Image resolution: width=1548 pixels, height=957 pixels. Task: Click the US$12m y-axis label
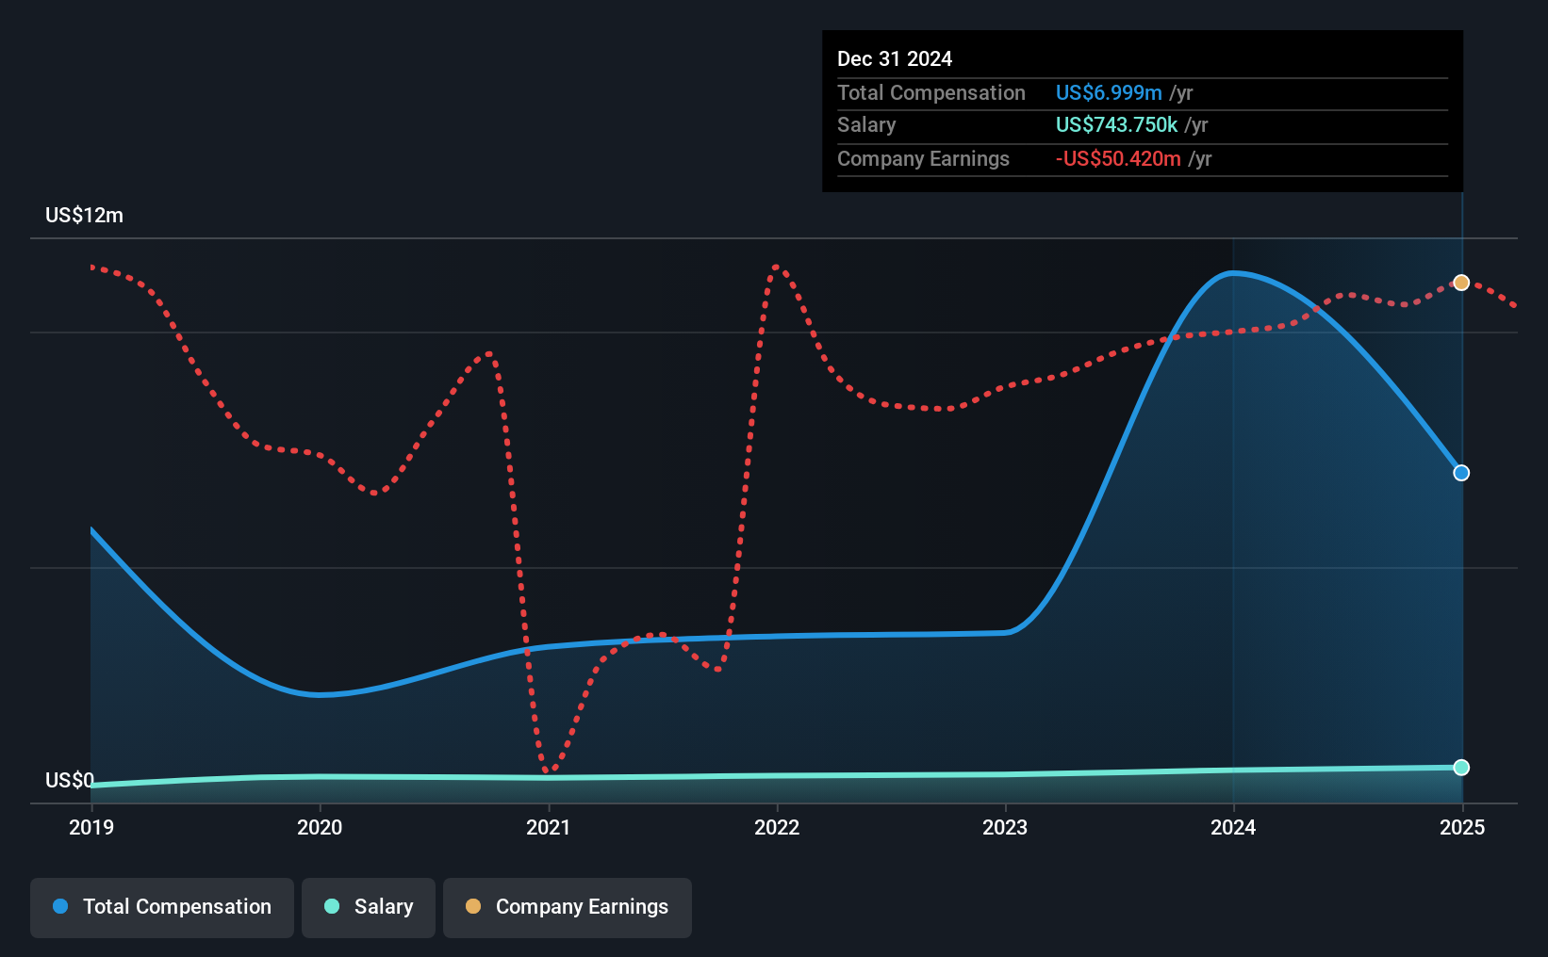tap(84, 215)
